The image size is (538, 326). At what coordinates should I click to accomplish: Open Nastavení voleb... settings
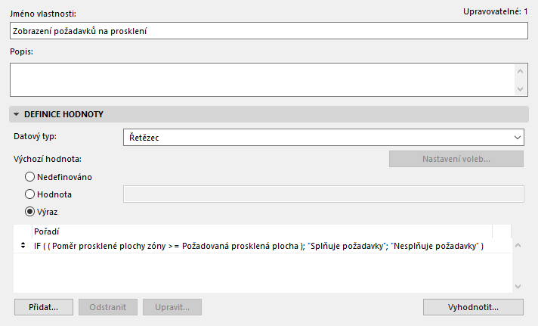tap(456, 160)
